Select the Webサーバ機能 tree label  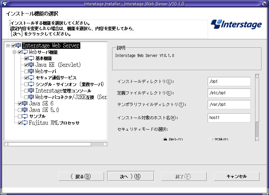click(x=43, y=52)
